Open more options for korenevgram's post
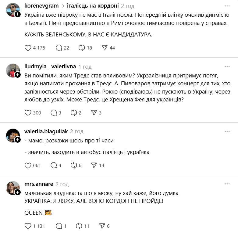Screen dimensions: 238x232 click(x=227, y=6)
